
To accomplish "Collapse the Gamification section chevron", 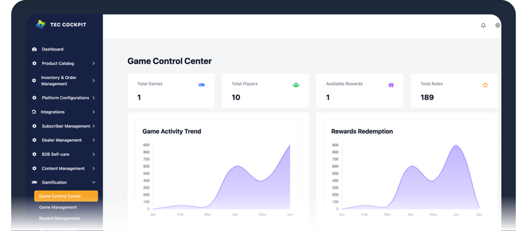I will coord(93,183).
